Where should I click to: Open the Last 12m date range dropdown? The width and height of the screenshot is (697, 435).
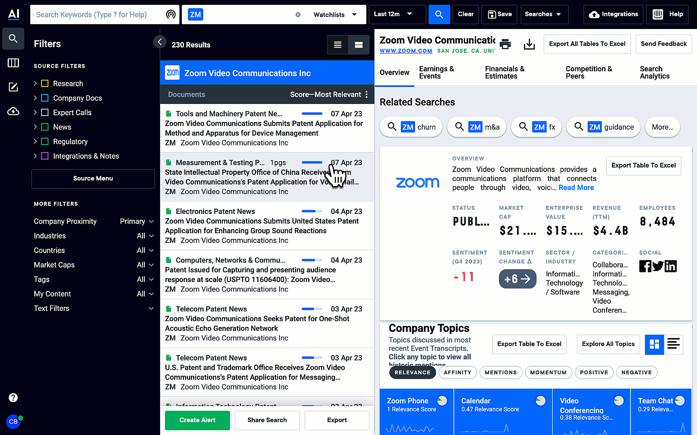[397, 14]
